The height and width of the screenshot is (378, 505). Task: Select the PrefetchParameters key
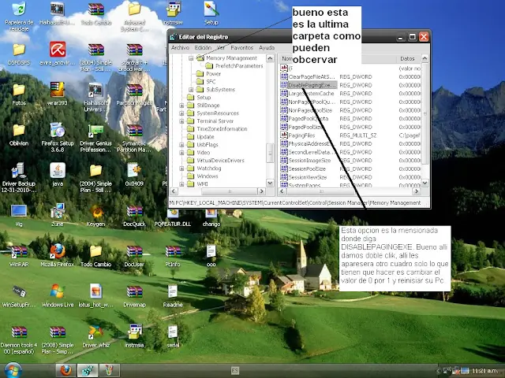pyautogui.click(x=239, y=66)
